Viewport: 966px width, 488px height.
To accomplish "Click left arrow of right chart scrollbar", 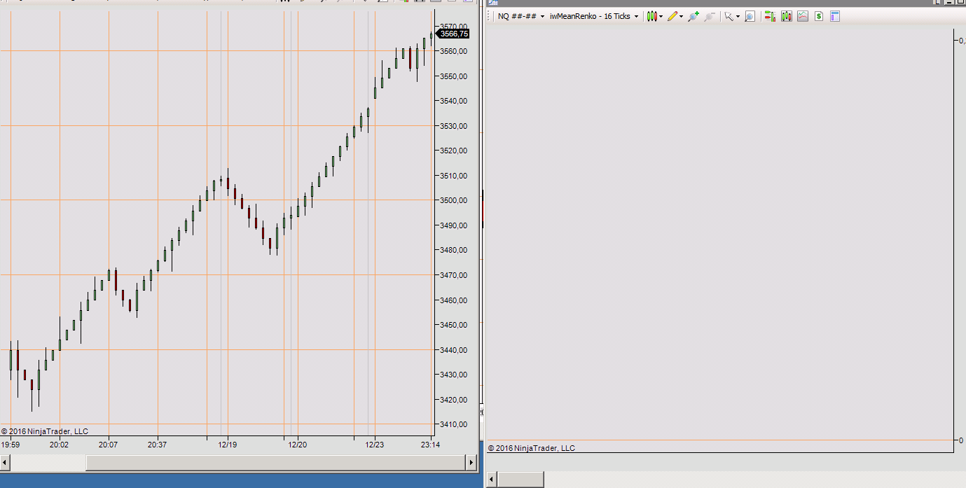I will pos(492,479).
